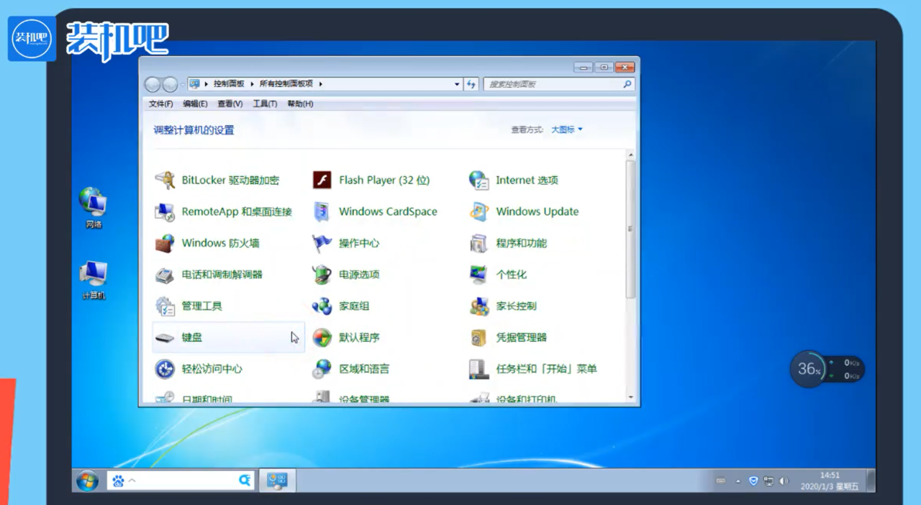Select the 网络 desktop icon

point(94,207)
